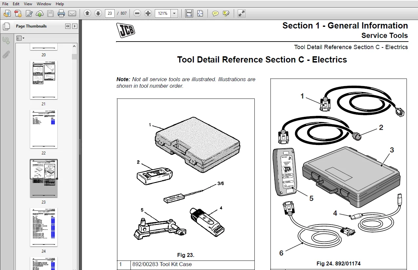Viewport: 418px width, 270px height.
Task: Select the page 21 thumbnail
Action: click(x=44, y=80)
